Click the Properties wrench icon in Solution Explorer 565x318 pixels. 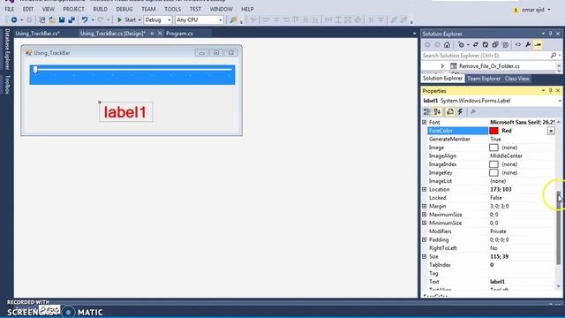pyautogui.click(x=528, y=45)
